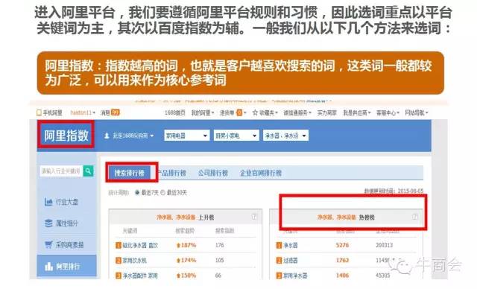Viewport: 477px width, 289px height.
Task: Click the help icon on the 上升榜 panel
Action: (x=254, y=217)
